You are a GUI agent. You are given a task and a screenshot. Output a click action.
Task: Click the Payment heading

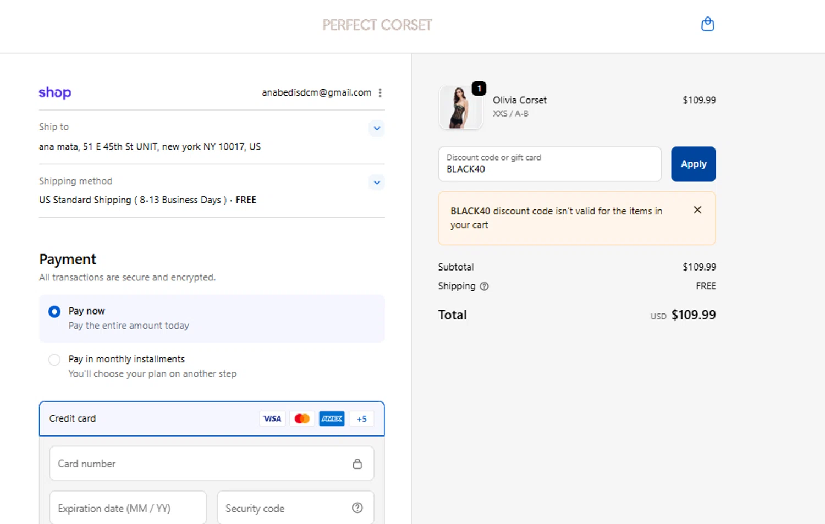pos(68,260)
